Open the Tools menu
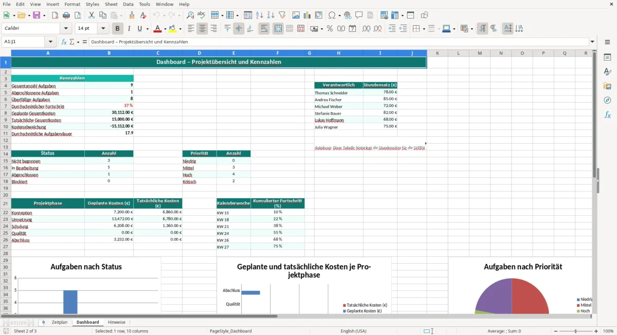The image size is (617, 335). (144, 4)
